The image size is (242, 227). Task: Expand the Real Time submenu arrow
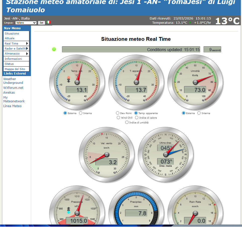tap(27, 44)
